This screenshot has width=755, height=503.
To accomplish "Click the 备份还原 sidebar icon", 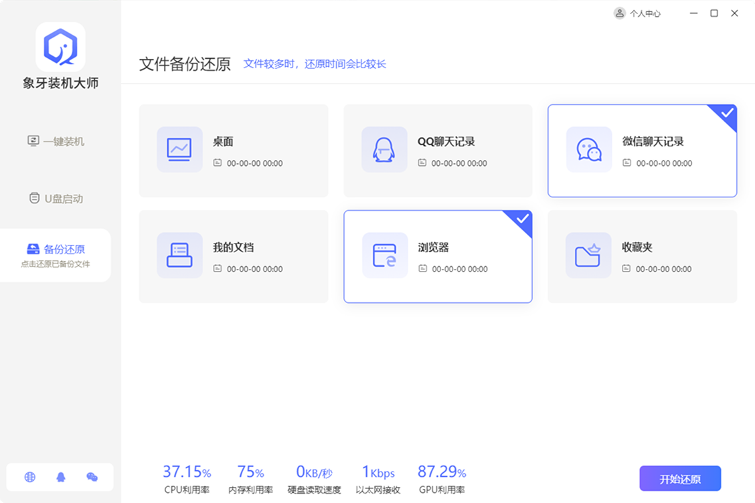I will [33, 249].
